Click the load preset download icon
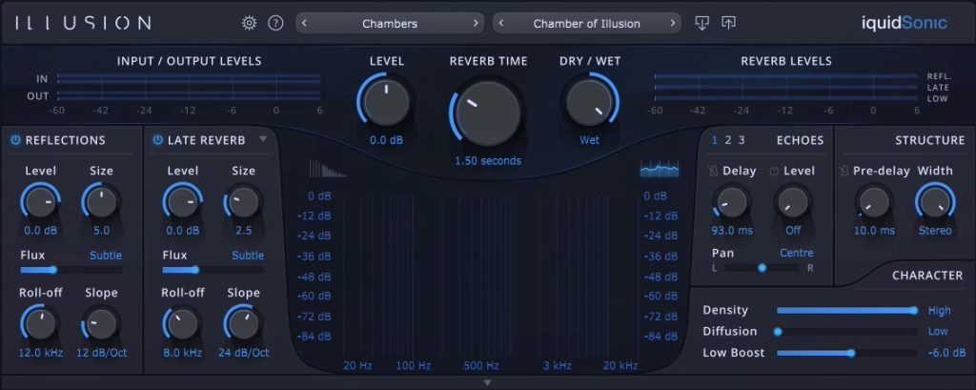Screen dimensions: 976x390 pyautogui.click(x=702, y=23)
